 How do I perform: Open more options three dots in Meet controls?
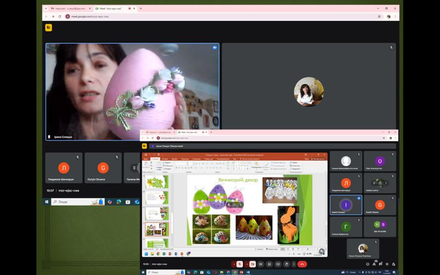pos(294,264)
